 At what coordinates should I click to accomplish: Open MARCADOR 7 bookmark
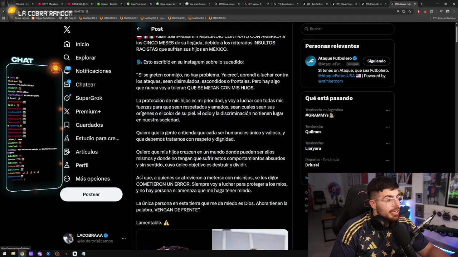(217, 18)
